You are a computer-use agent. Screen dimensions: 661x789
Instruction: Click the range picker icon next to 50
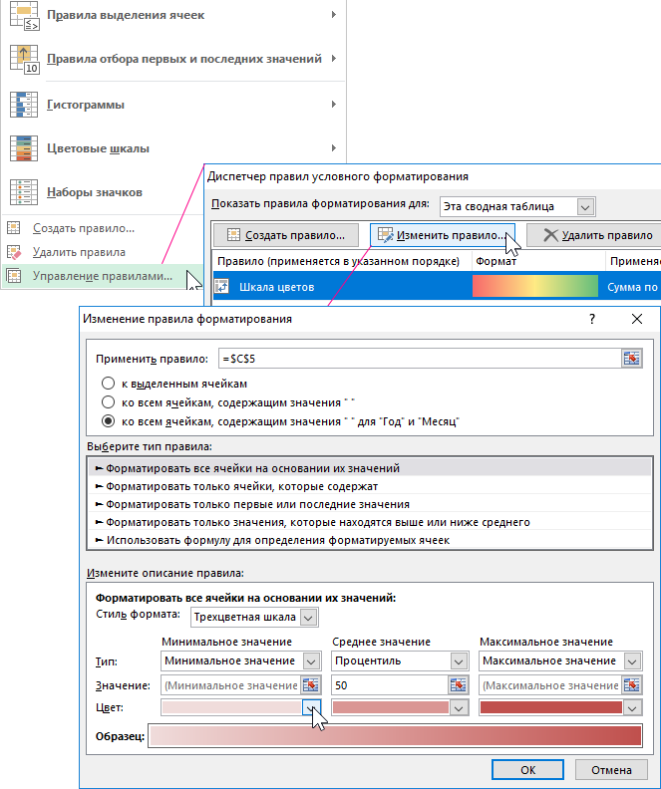click(x=458, y=684)
